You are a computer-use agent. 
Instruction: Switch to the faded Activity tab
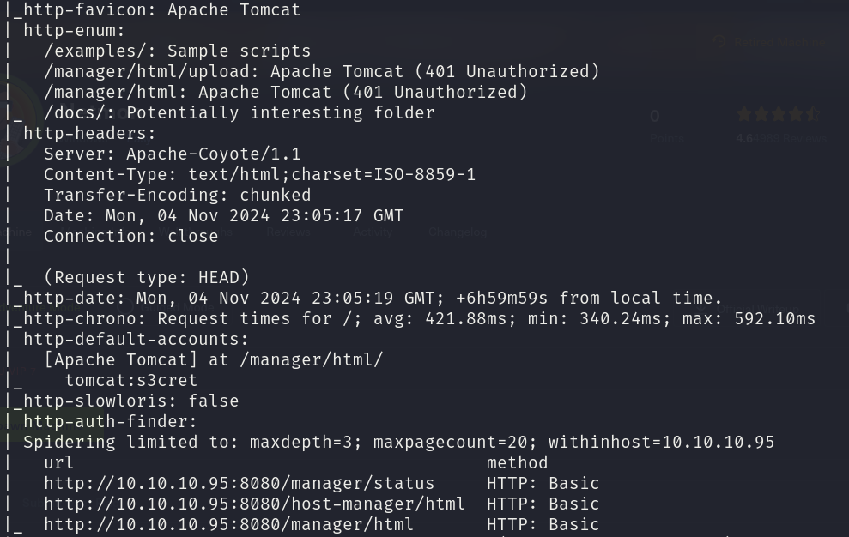[x=373, y=232]
